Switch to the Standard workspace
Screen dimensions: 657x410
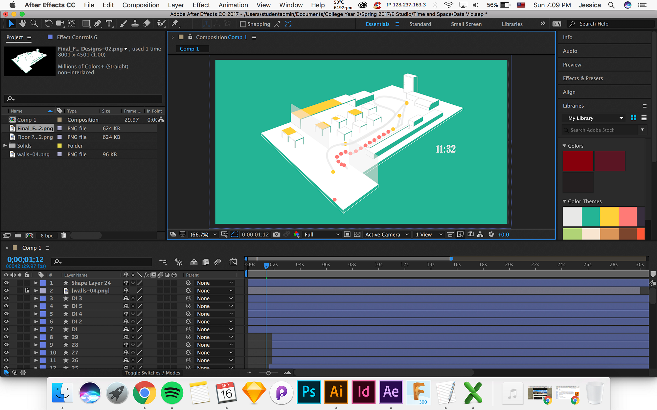[420, 24]
